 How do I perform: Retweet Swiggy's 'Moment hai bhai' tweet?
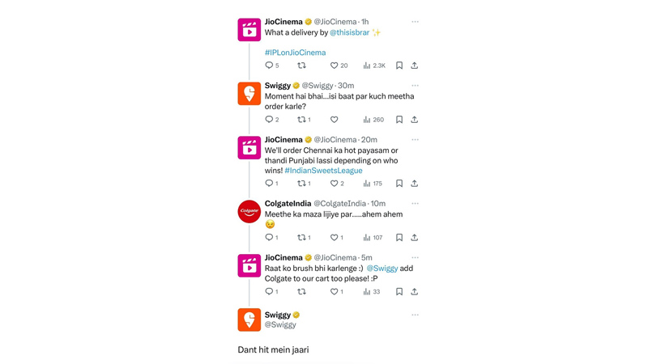(x=301, y=120)
